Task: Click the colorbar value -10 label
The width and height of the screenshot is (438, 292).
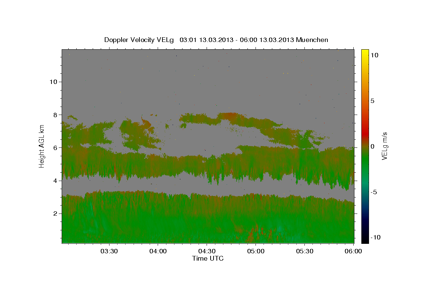Action: [x=375, y=238]
